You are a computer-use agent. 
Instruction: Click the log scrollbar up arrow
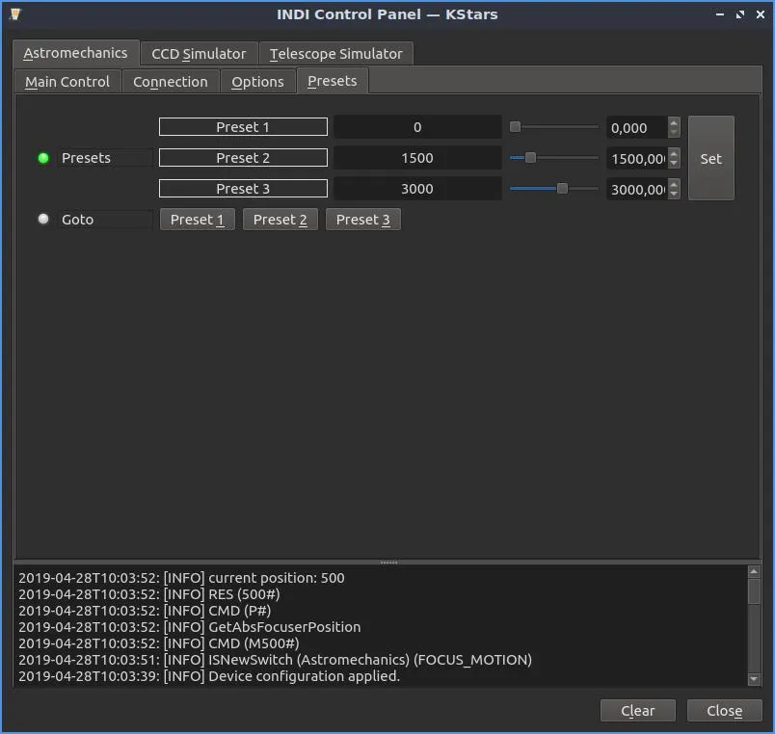754,571
